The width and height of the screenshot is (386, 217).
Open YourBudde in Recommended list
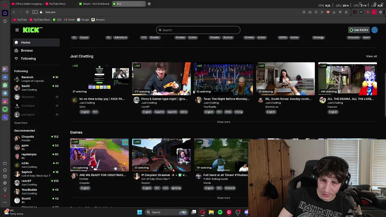point(37,191)
